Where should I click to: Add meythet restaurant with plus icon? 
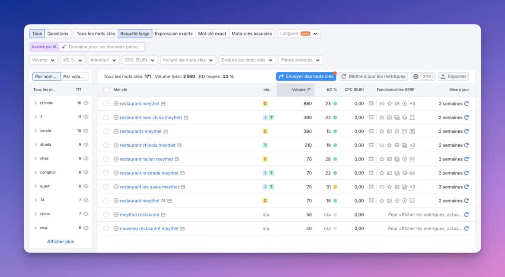pyautogui.click(x=116, y=215)
